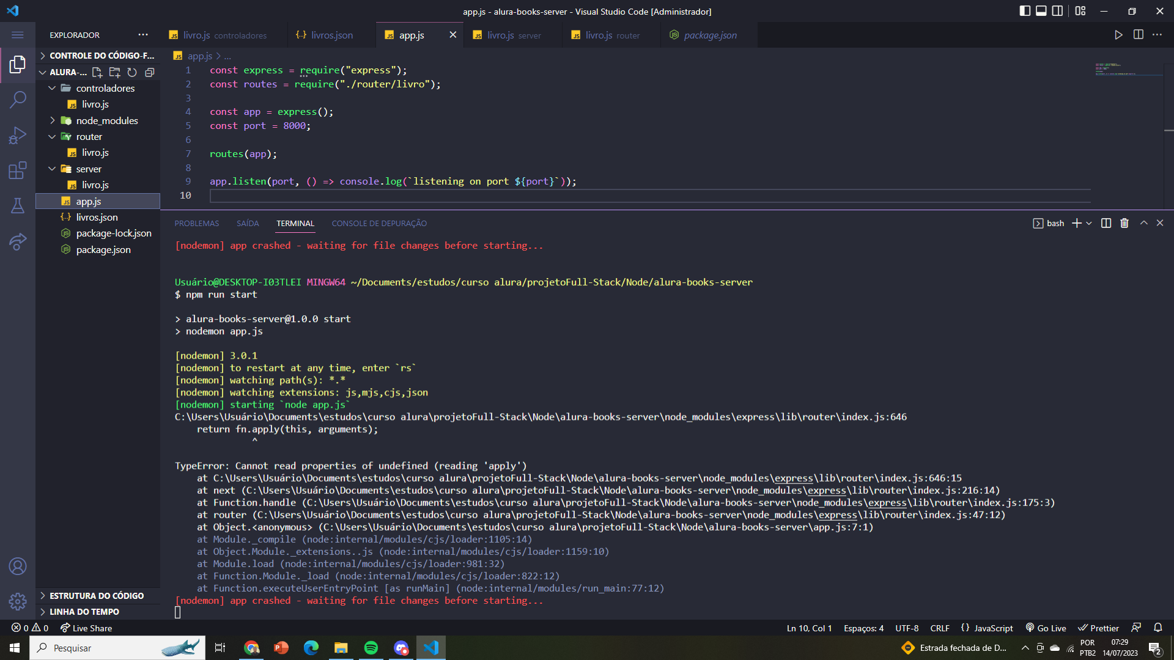Viewport: 1174px width, 660px height.
Task: Change CRLF end of line setting
Action: coord(940,628)
